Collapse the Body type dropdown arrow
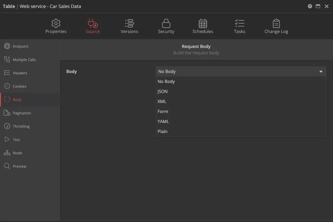This screenshot has height=222, width=333. [321, 72]
